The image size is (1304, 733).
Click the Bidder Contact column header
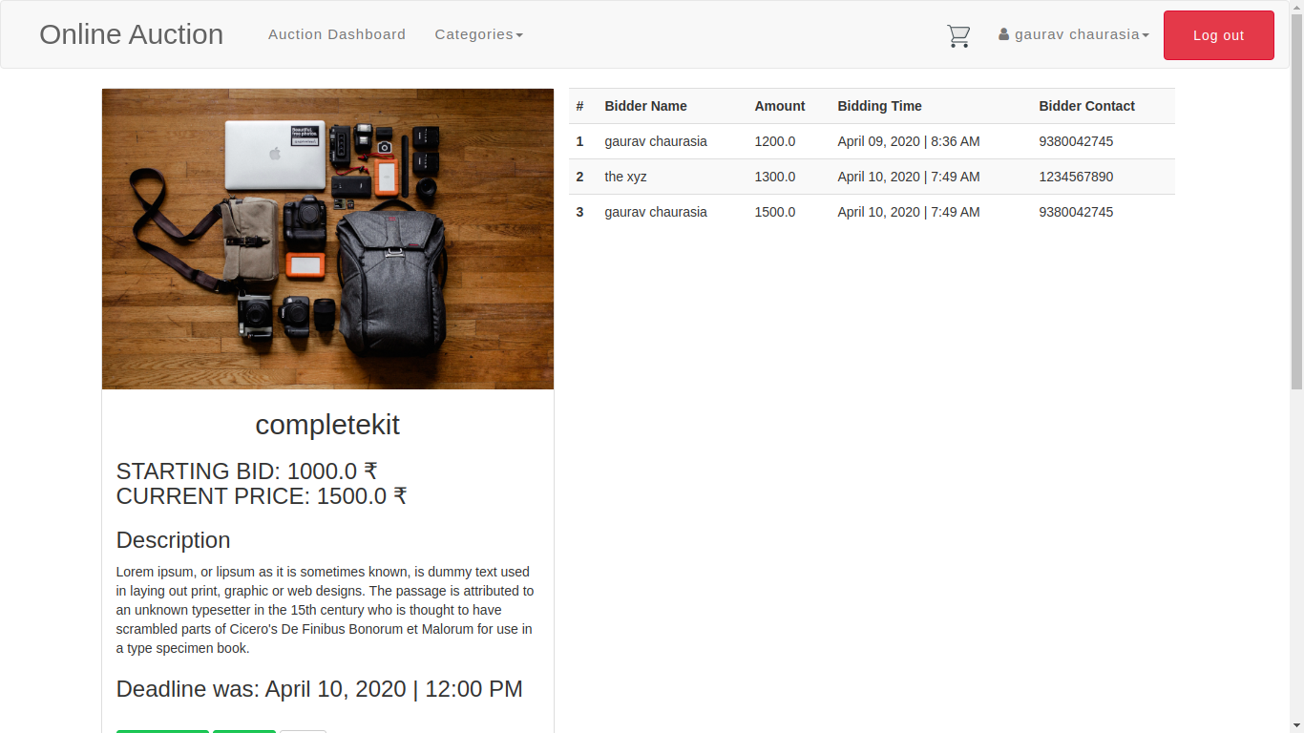click(1086, 106)
